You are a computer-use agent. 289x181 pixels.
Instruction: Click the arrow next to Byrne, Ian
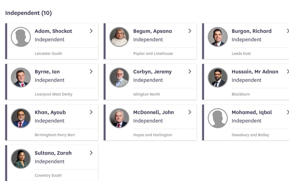tap(91, 72)
